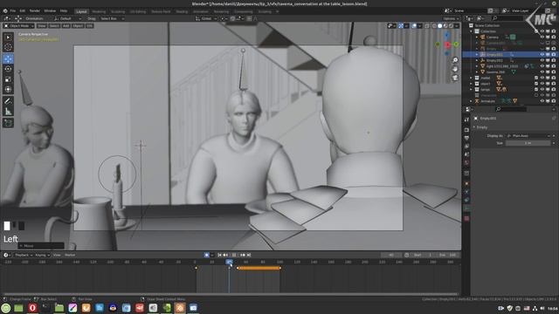Toggle viewport overlays button

coord(414,25)
